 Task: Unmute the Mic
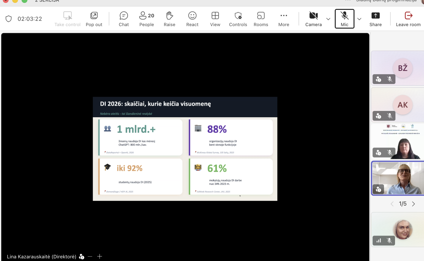click(344, 19)
